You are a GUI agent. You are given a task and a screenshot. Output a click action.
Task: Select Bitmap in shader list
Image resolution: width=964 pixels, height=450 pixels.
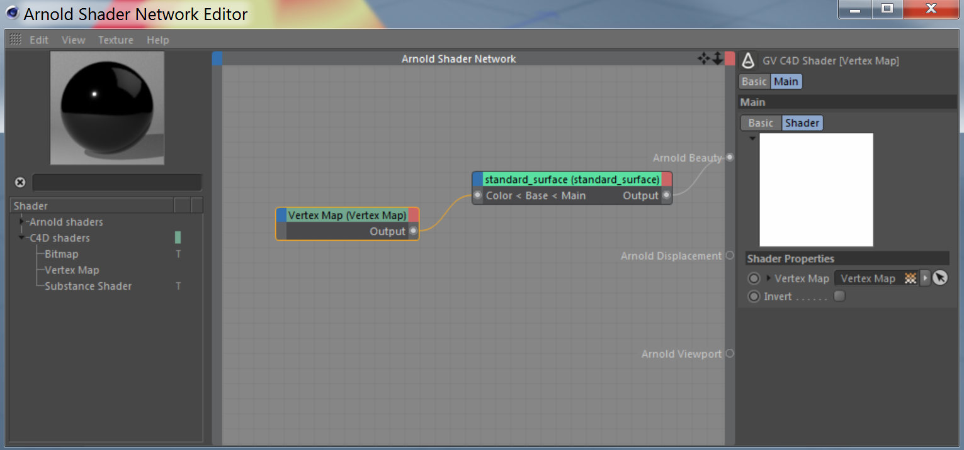(x=62, y=254)
